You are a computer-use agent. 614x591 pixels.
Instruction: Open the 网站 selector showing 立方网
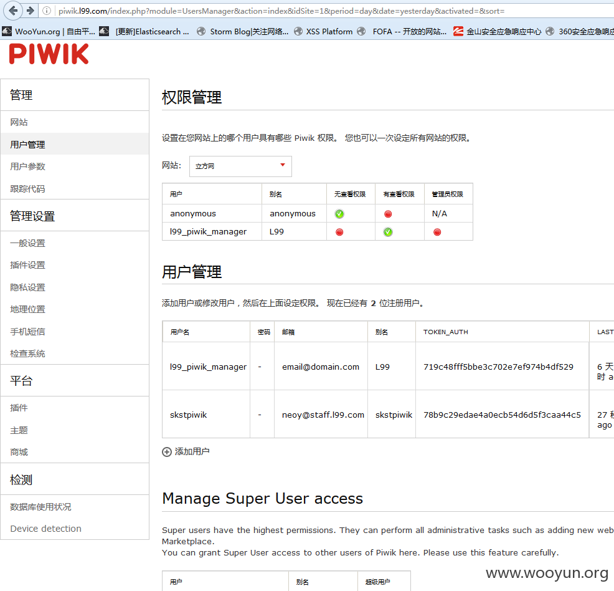(x=240, y=166)
